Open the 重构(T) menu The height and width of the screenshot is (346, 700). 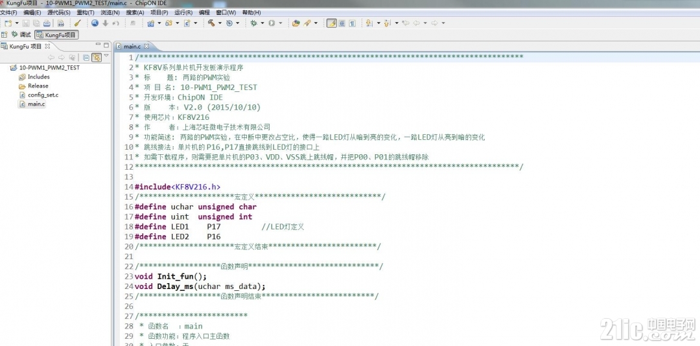tap(86, 12)
